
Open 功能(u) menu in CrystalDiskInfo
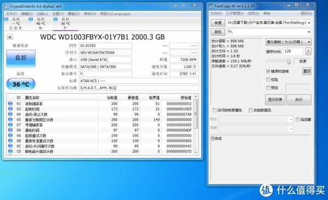coord(42,14)
